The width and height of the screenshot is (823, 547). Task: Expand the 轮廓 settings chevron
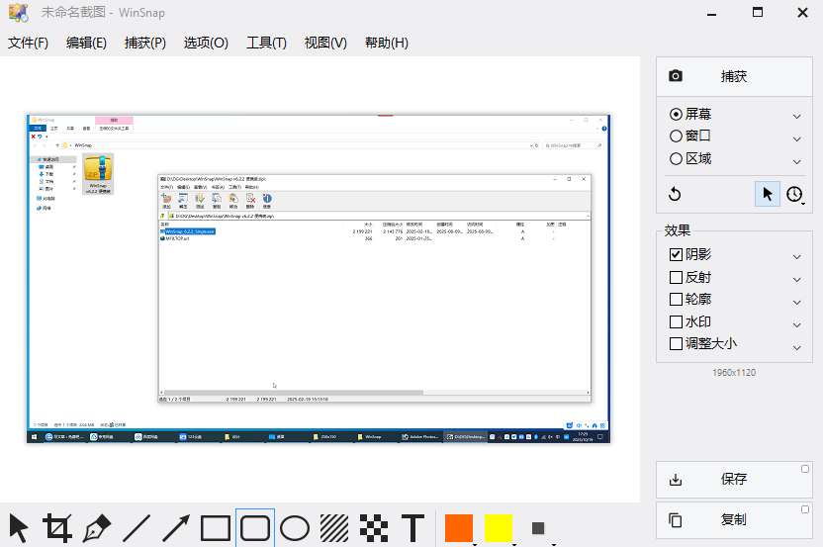pyautogui.click(x=796, y=302)
